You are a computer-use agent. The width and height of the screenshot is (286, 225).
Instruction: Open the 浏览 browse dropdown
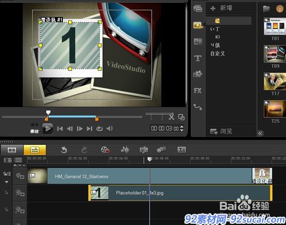tap(221, 131)
